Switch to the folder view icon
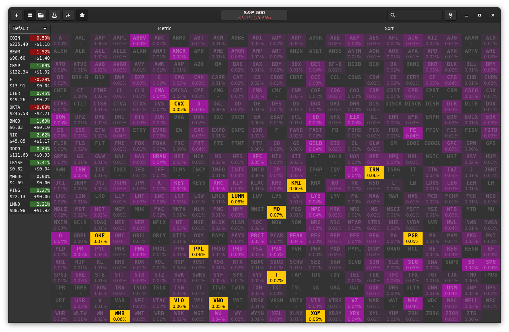The image size is (509, 332). [41, 15]
